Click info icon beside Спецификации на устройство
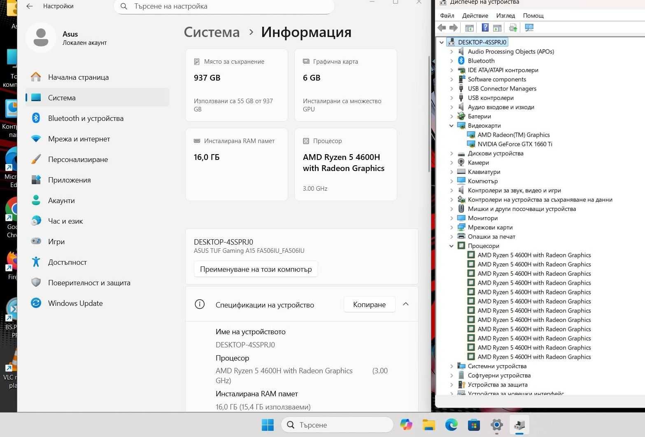This screenshot has width=645, height=437. pyautogui.click(x=200, y=304)
